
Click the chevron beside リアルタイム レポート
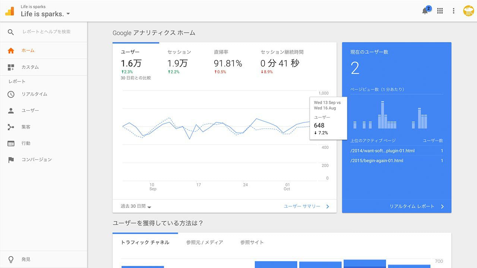coord(442,207)
